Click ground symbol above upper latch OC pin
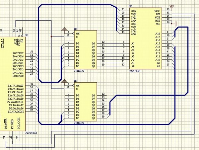Viewport: 199px width, 150px height. click(64, 29)
